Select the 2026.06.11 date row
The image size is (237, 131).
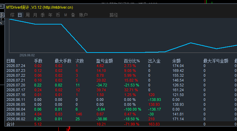16,100
